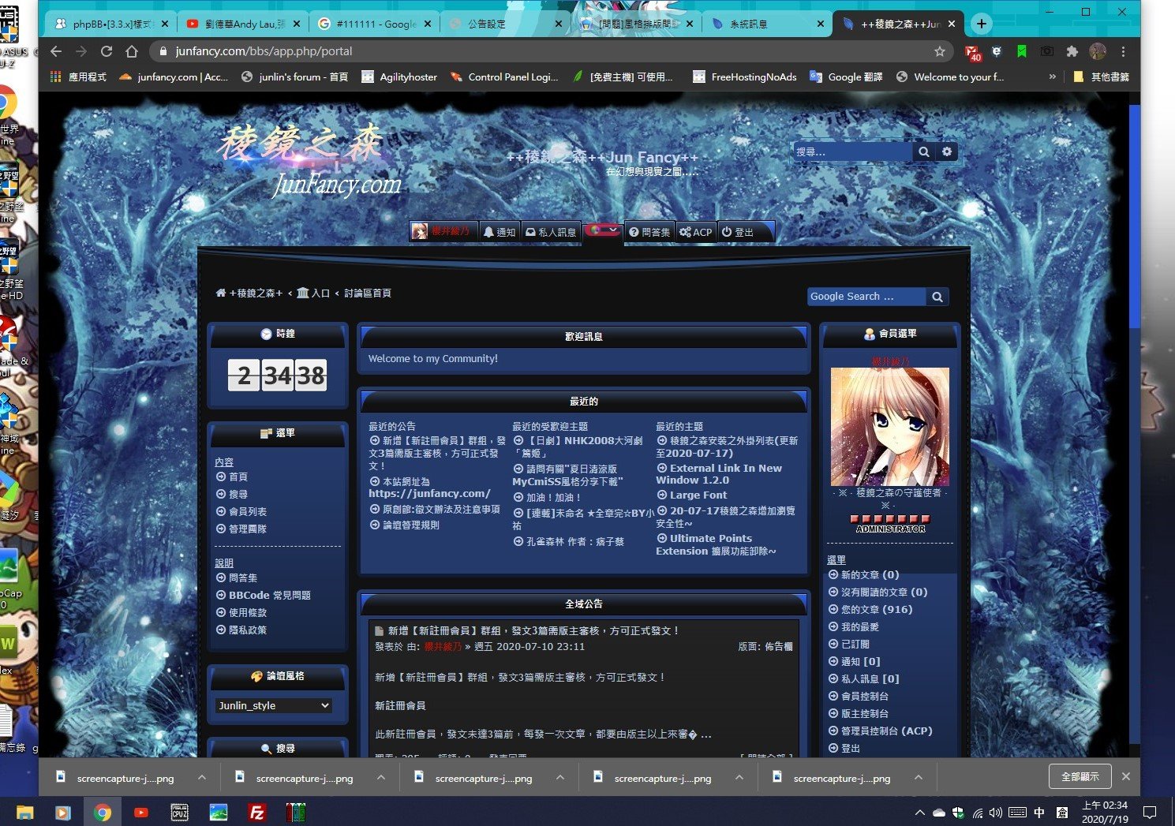Image resolution: width=1175 pixels, height=826 pixels.
Task: Click the 稜鏡之森 JunFancy.com site logo
Action: coord(309,162)
